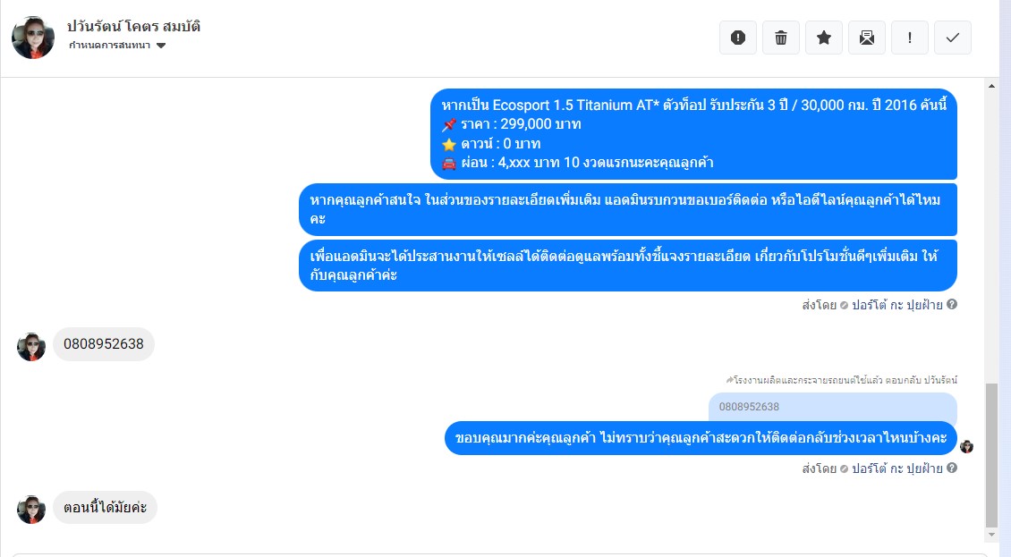Click the spam report icon in header
Viewport: 1011px width, 557px height.
point(737,38)
